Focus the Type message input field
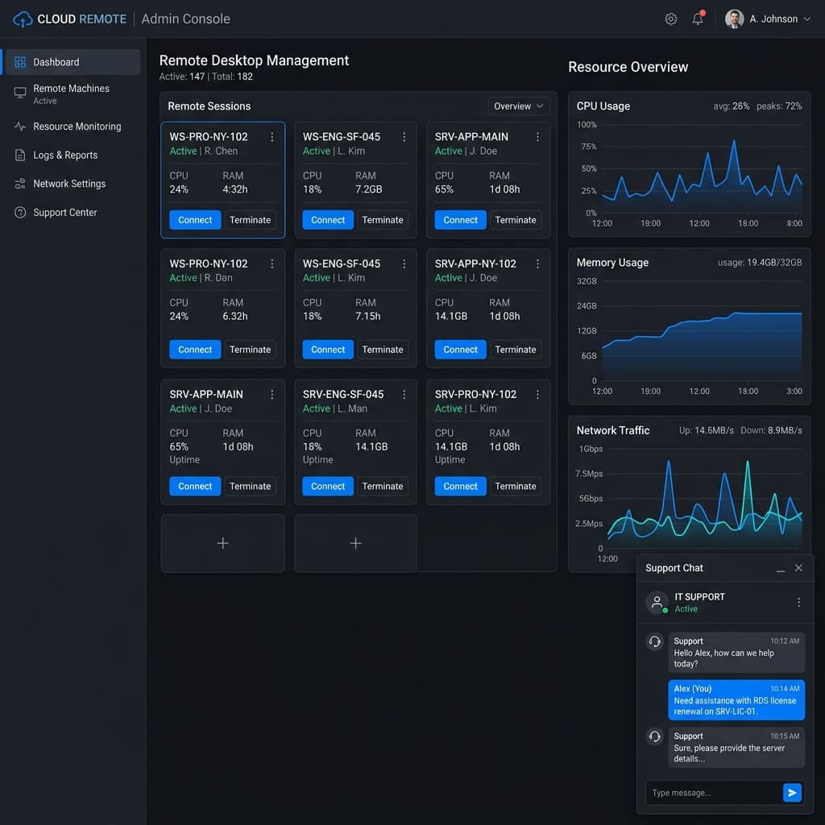The image size is (825, 825). click(x=713, y=793)
